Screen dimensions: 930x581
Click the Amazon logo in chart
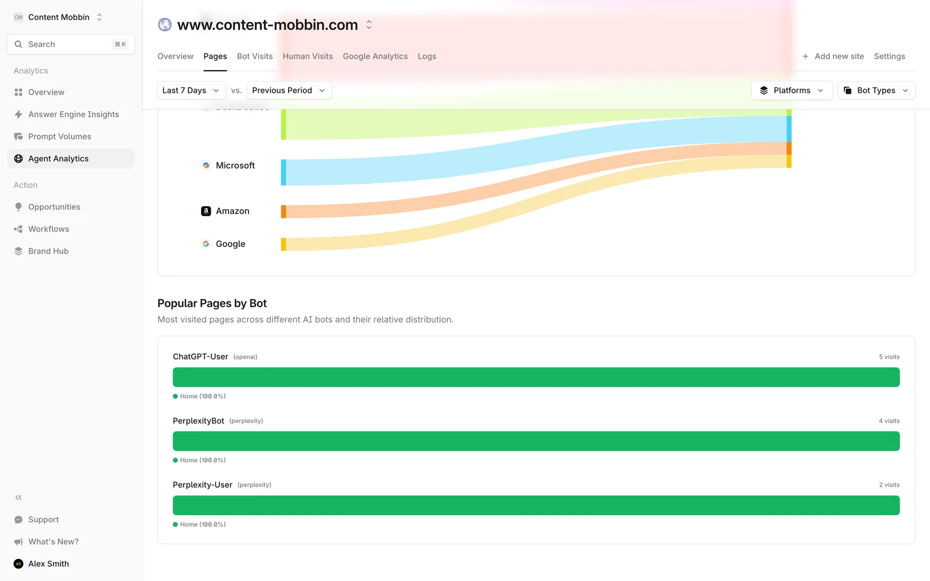tap(206, 211)
